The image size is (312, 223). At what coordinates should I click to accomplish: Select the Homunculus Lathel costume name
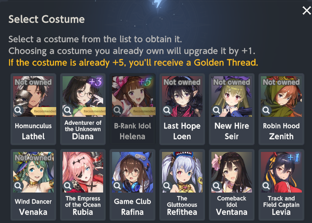click(33, 131)
